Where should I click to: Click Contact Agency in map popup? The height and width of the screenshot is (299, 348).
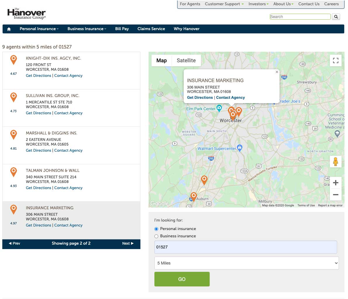[230, 98]
